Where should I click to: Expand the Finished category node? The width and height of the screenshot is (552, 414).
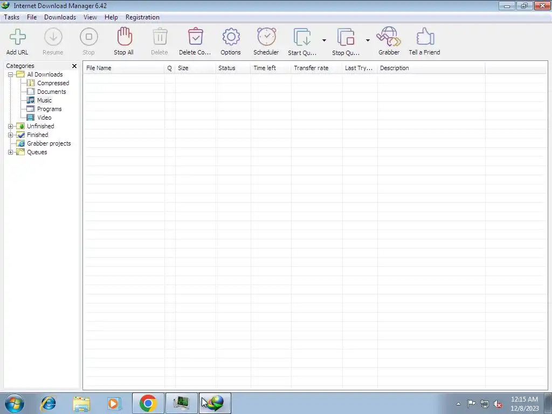coord(11,135)
